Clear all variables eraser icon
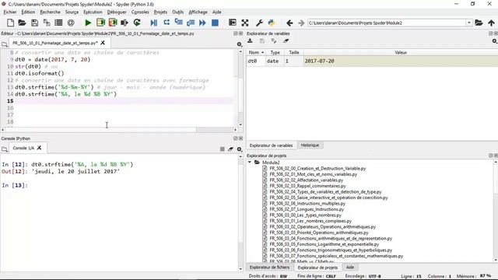The image size is (498, 280). (286, 41)
